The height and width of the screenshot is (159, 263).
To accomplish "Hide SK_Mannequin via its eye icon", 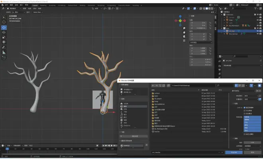I will (258, 26).
